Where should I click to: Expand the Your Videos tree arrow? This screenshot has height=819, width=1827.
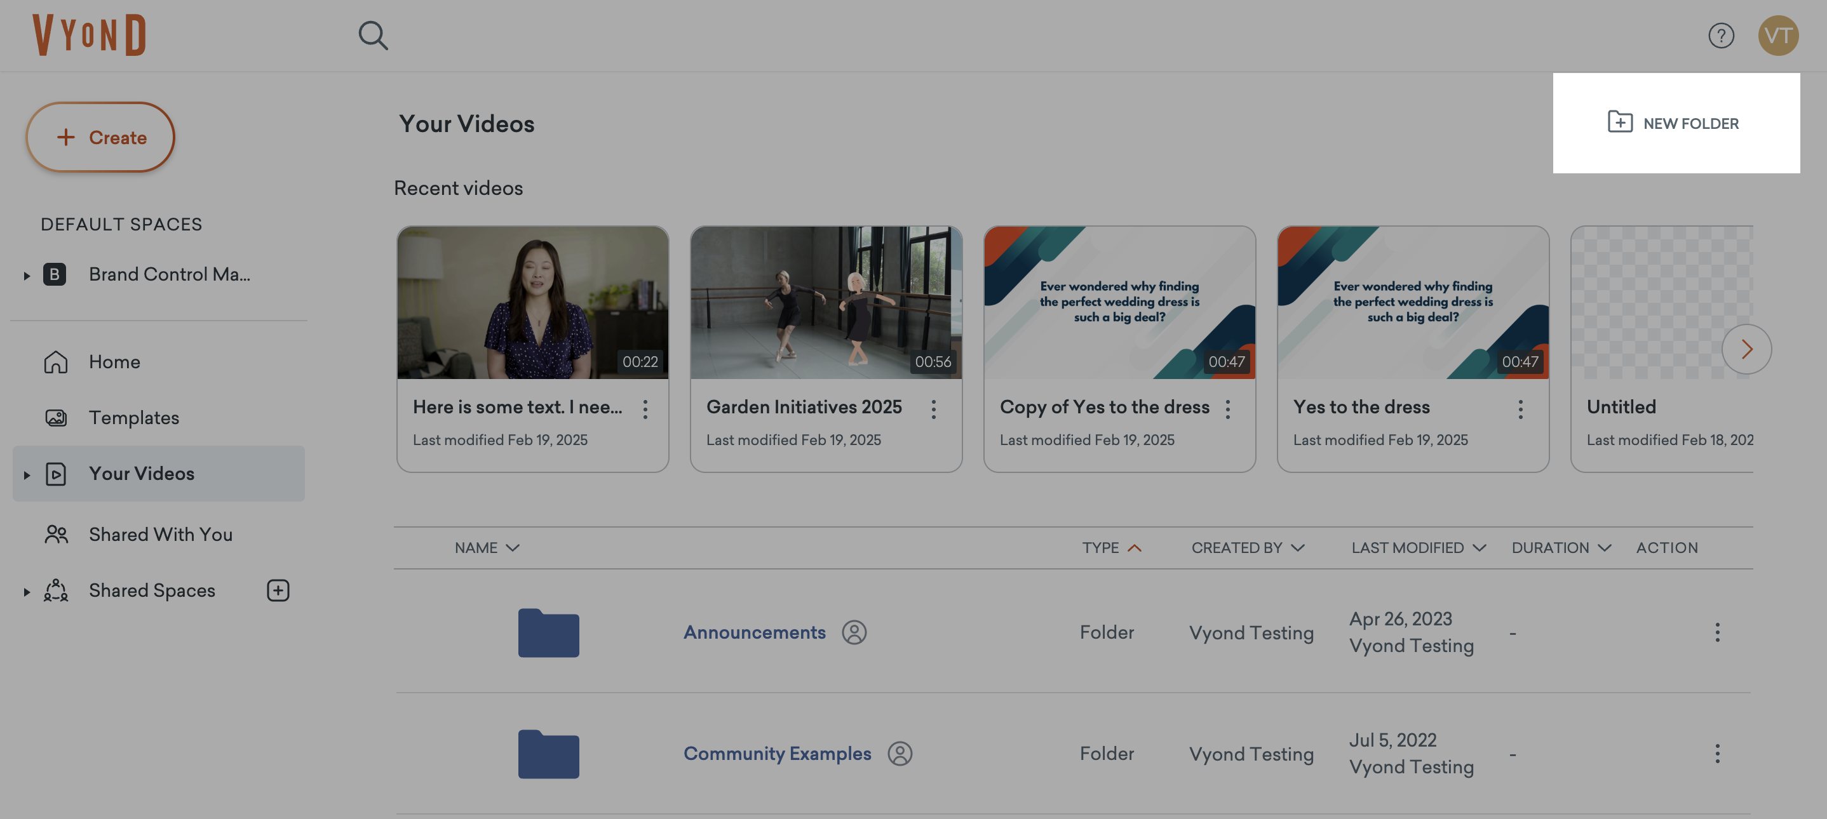click(x=27, y=474)
